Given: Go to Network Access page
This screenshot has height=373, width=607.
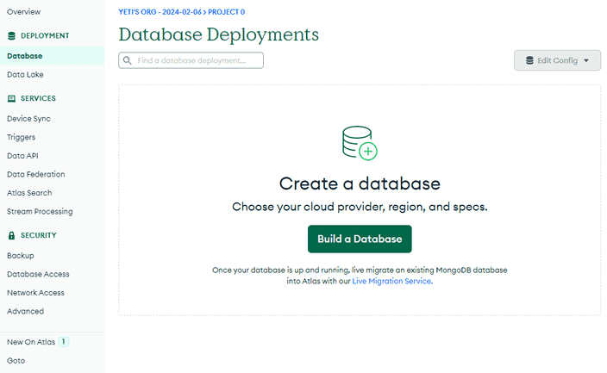Looking at the screenshot, I should [35, 293].
